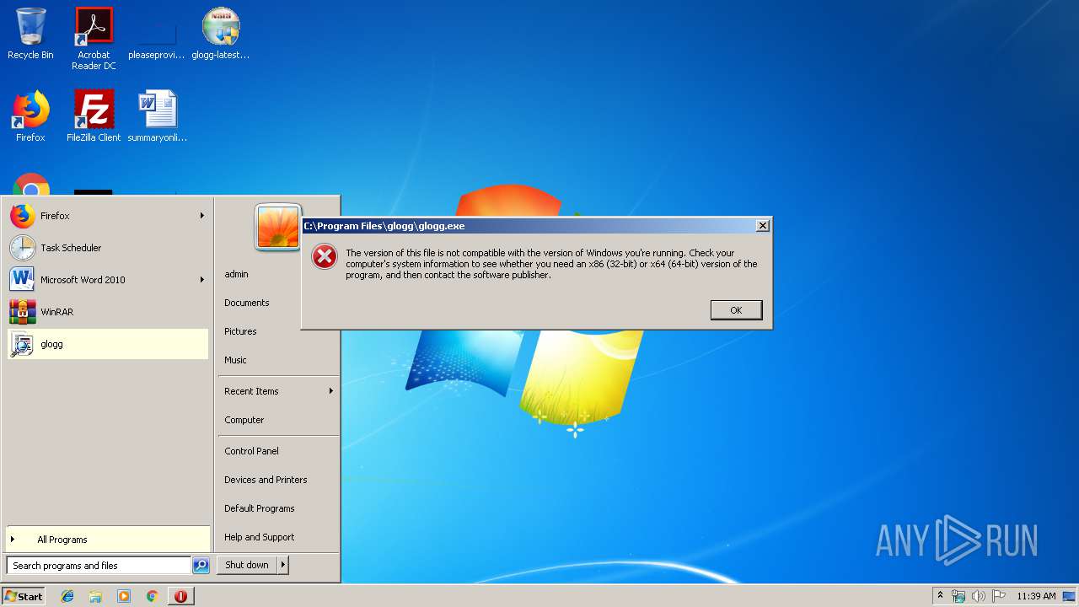The image size is (1079, 607).
Task: Open FileZilla Client desktop shortcut
Action: pos(94,116)
